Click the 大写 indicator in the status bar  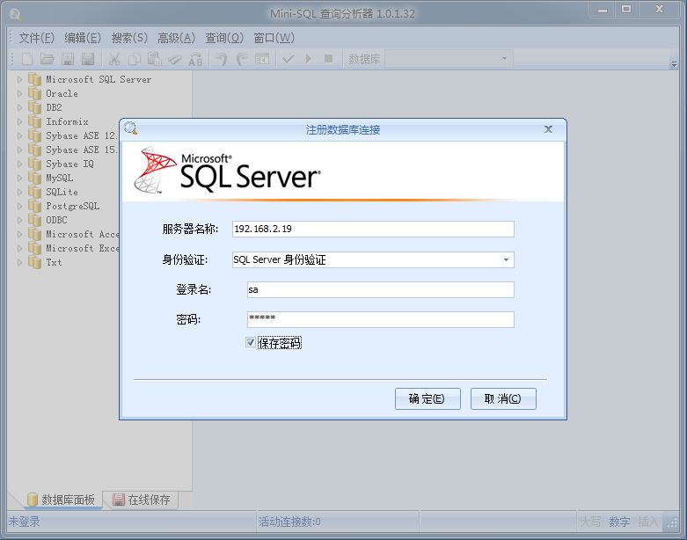[590, 522]
